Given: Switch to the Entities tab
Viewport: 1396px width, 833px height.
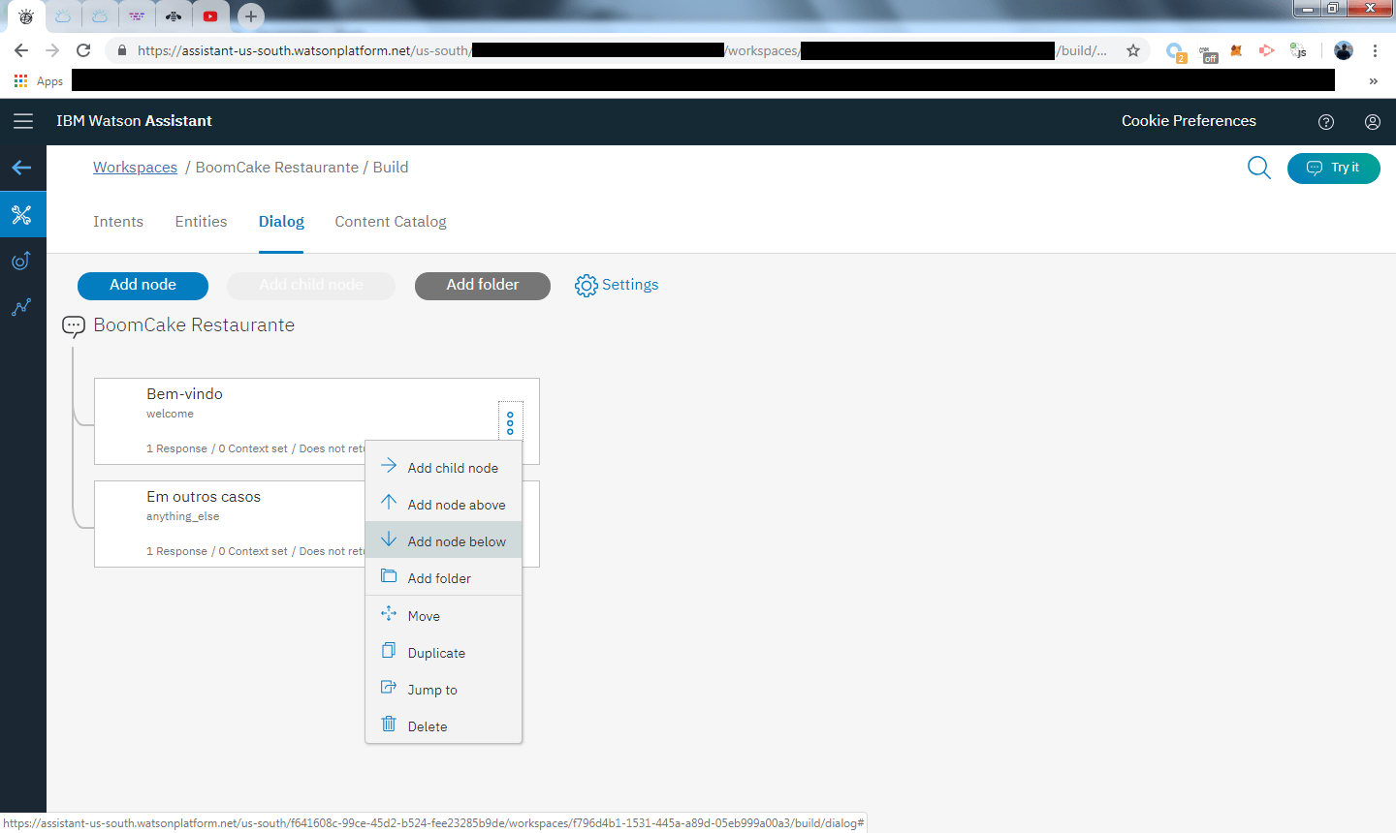Looking at the screenshot, I should click(x=201, y=222).
